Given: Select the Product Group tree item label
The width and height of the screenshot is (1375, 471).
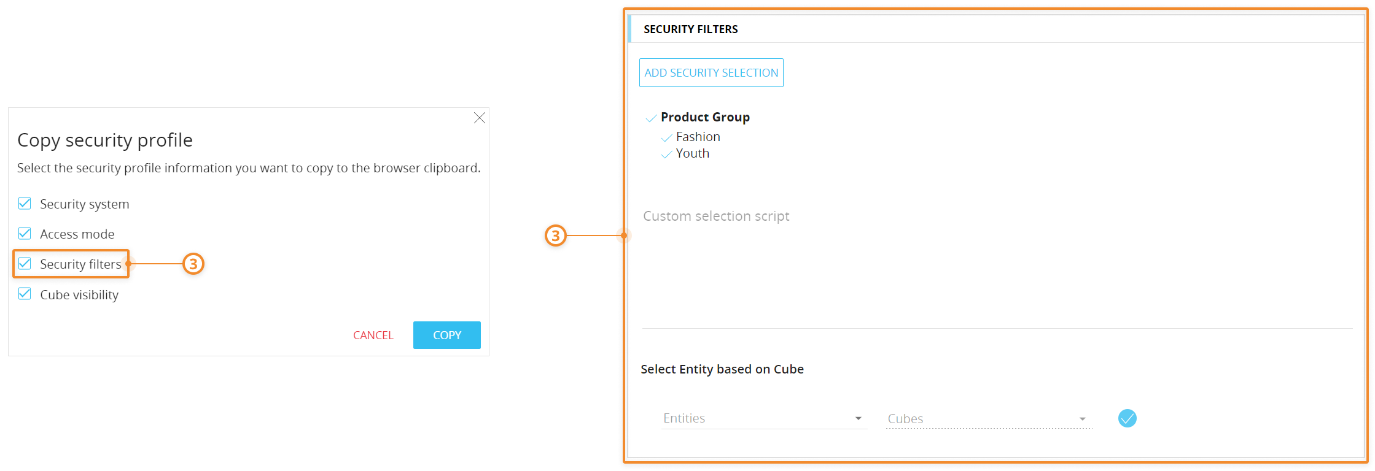Looking at the screenshot, I should point(705,117).
